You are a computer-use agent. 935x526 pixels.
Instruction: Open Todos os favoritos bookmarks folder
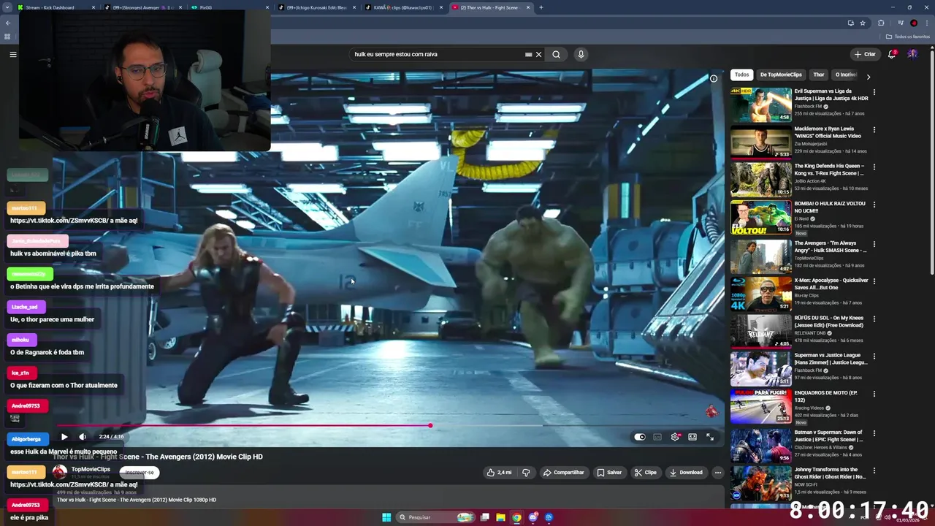click(908, 37)
